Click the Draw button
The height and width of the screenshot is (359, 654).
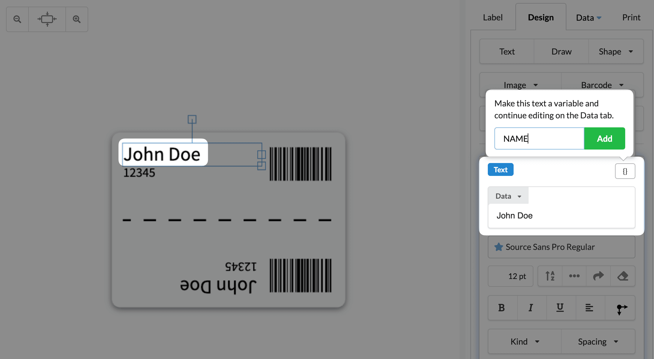pos(561,51)
